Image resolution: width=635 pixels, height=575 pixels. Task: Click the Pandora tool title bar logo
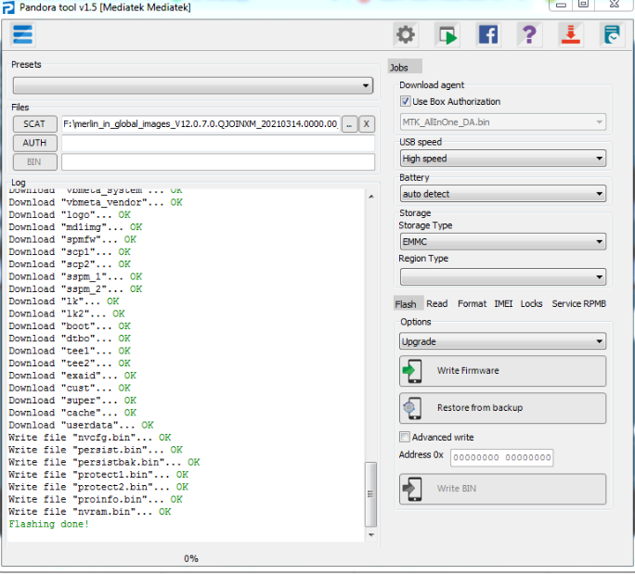point(8,7)
